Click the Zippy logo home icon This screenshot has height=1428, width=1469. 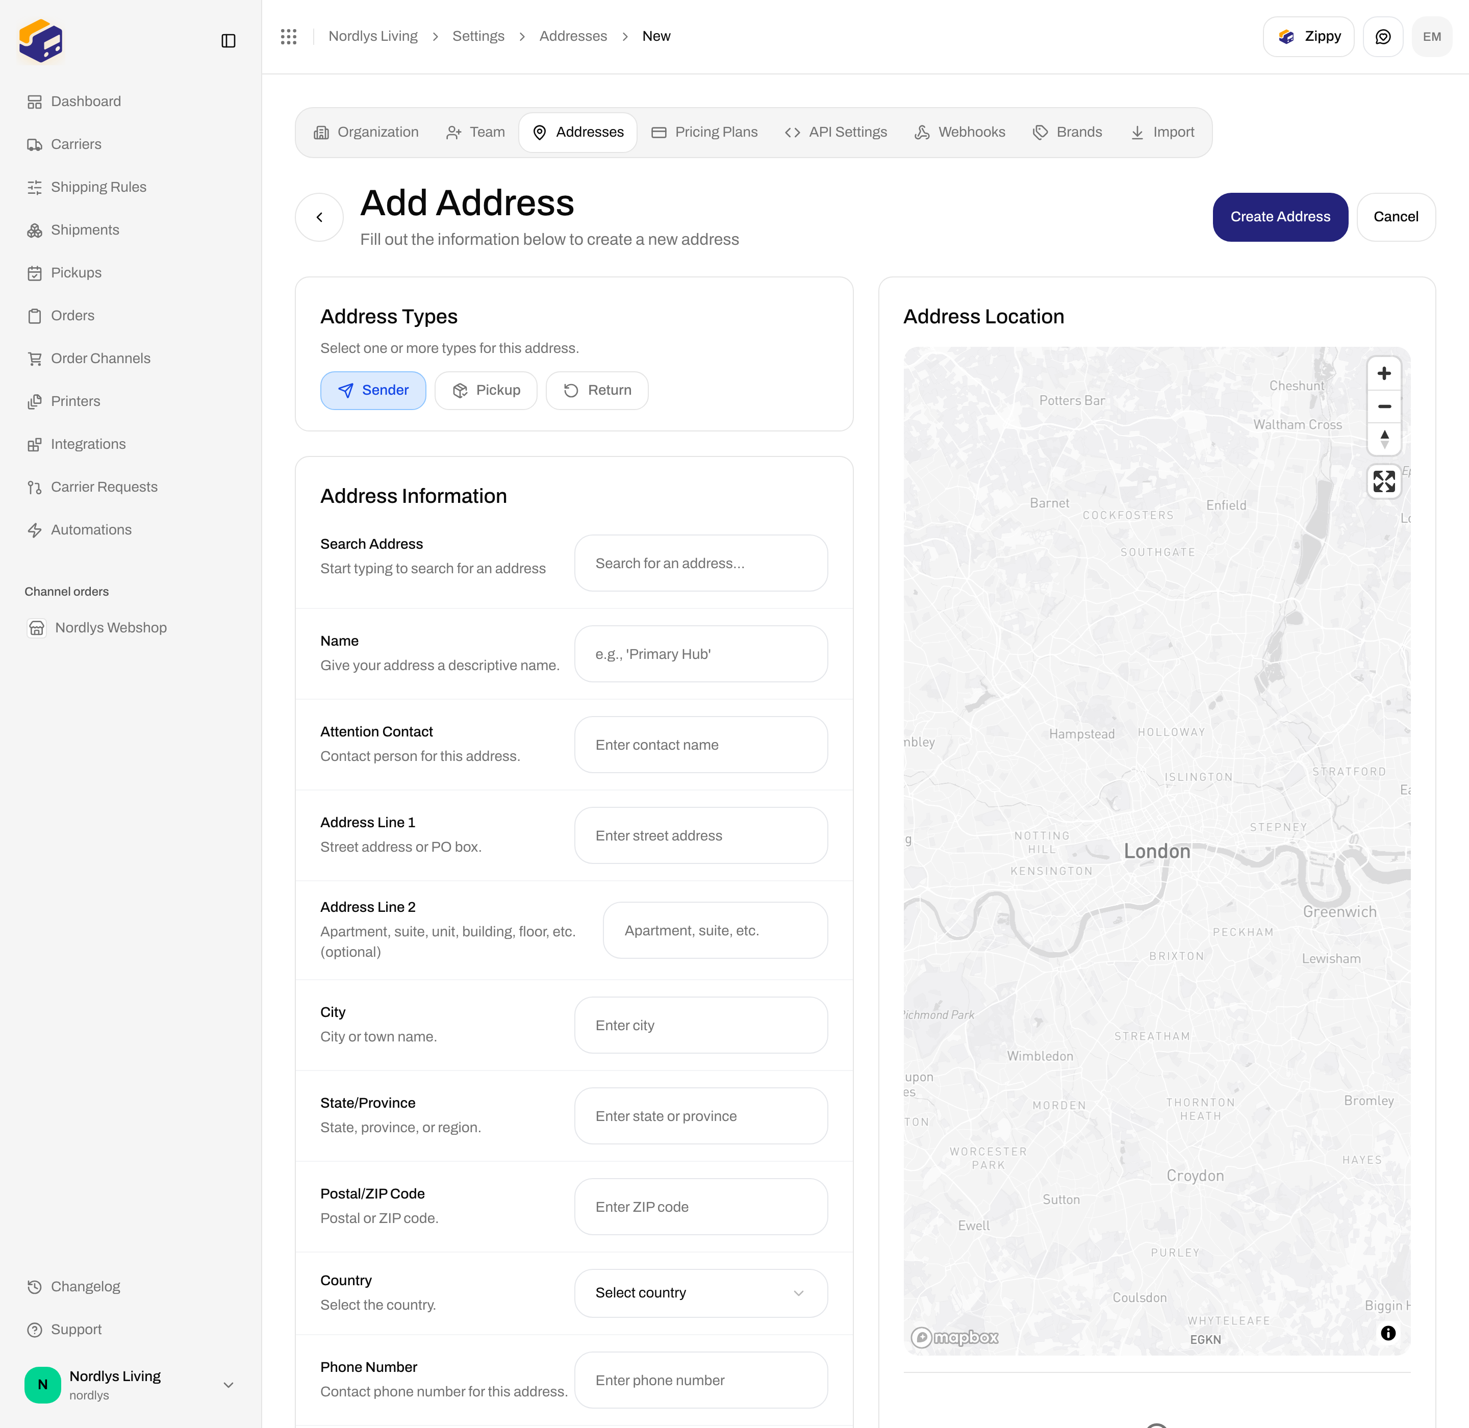41,41
